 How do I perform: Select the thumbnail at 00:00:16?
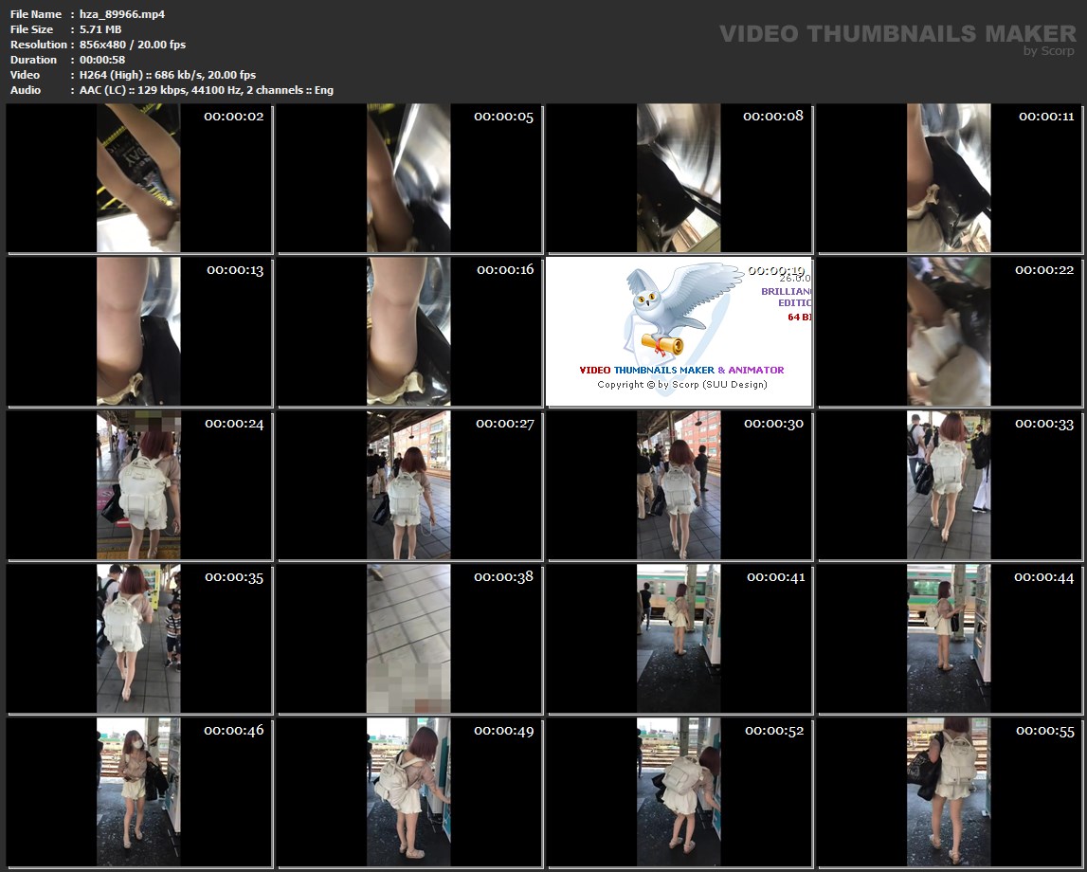click(409, 332)
